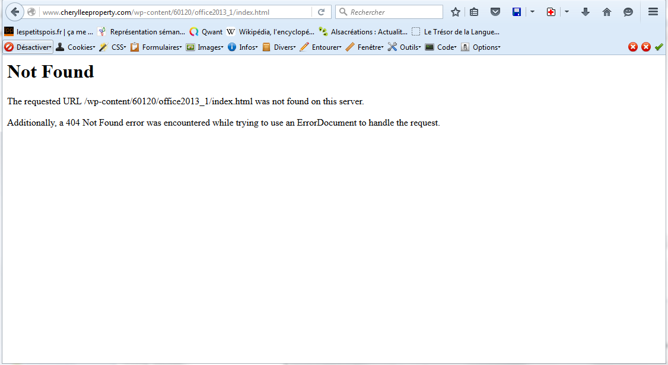Image resolution: width=668 pixels, height=365 pixels.
Task: Open the downloads arrow icon
Action: coord(586,12)
